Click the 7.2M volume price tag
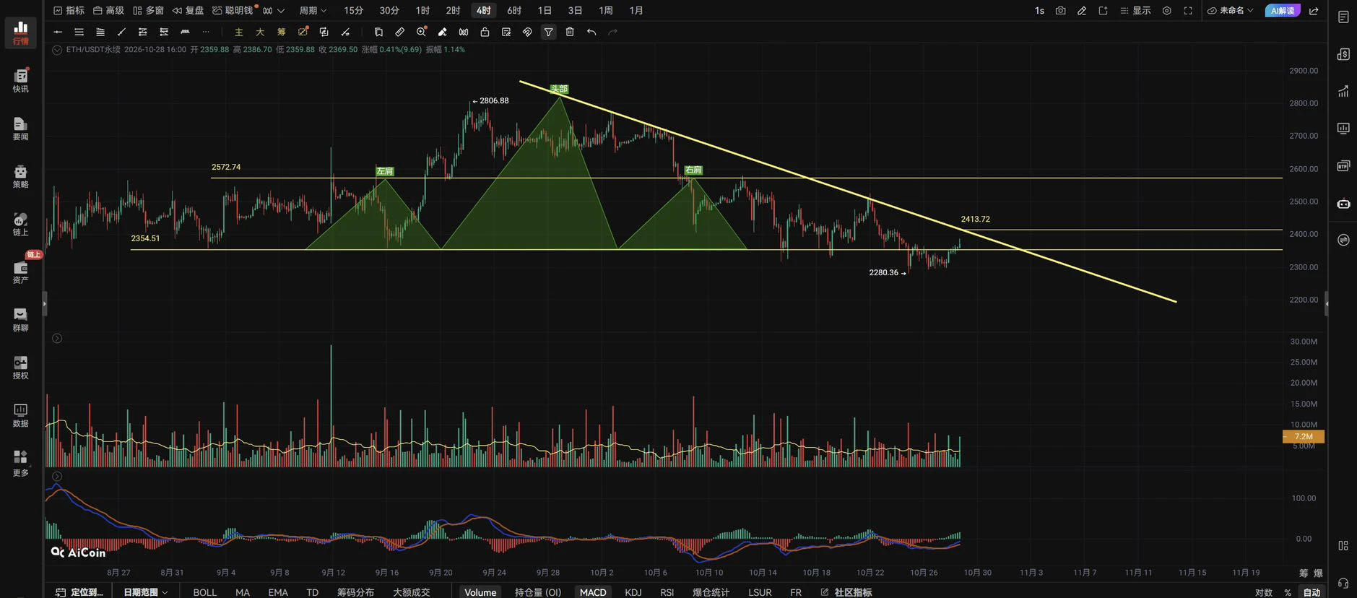 (1304, 437)
